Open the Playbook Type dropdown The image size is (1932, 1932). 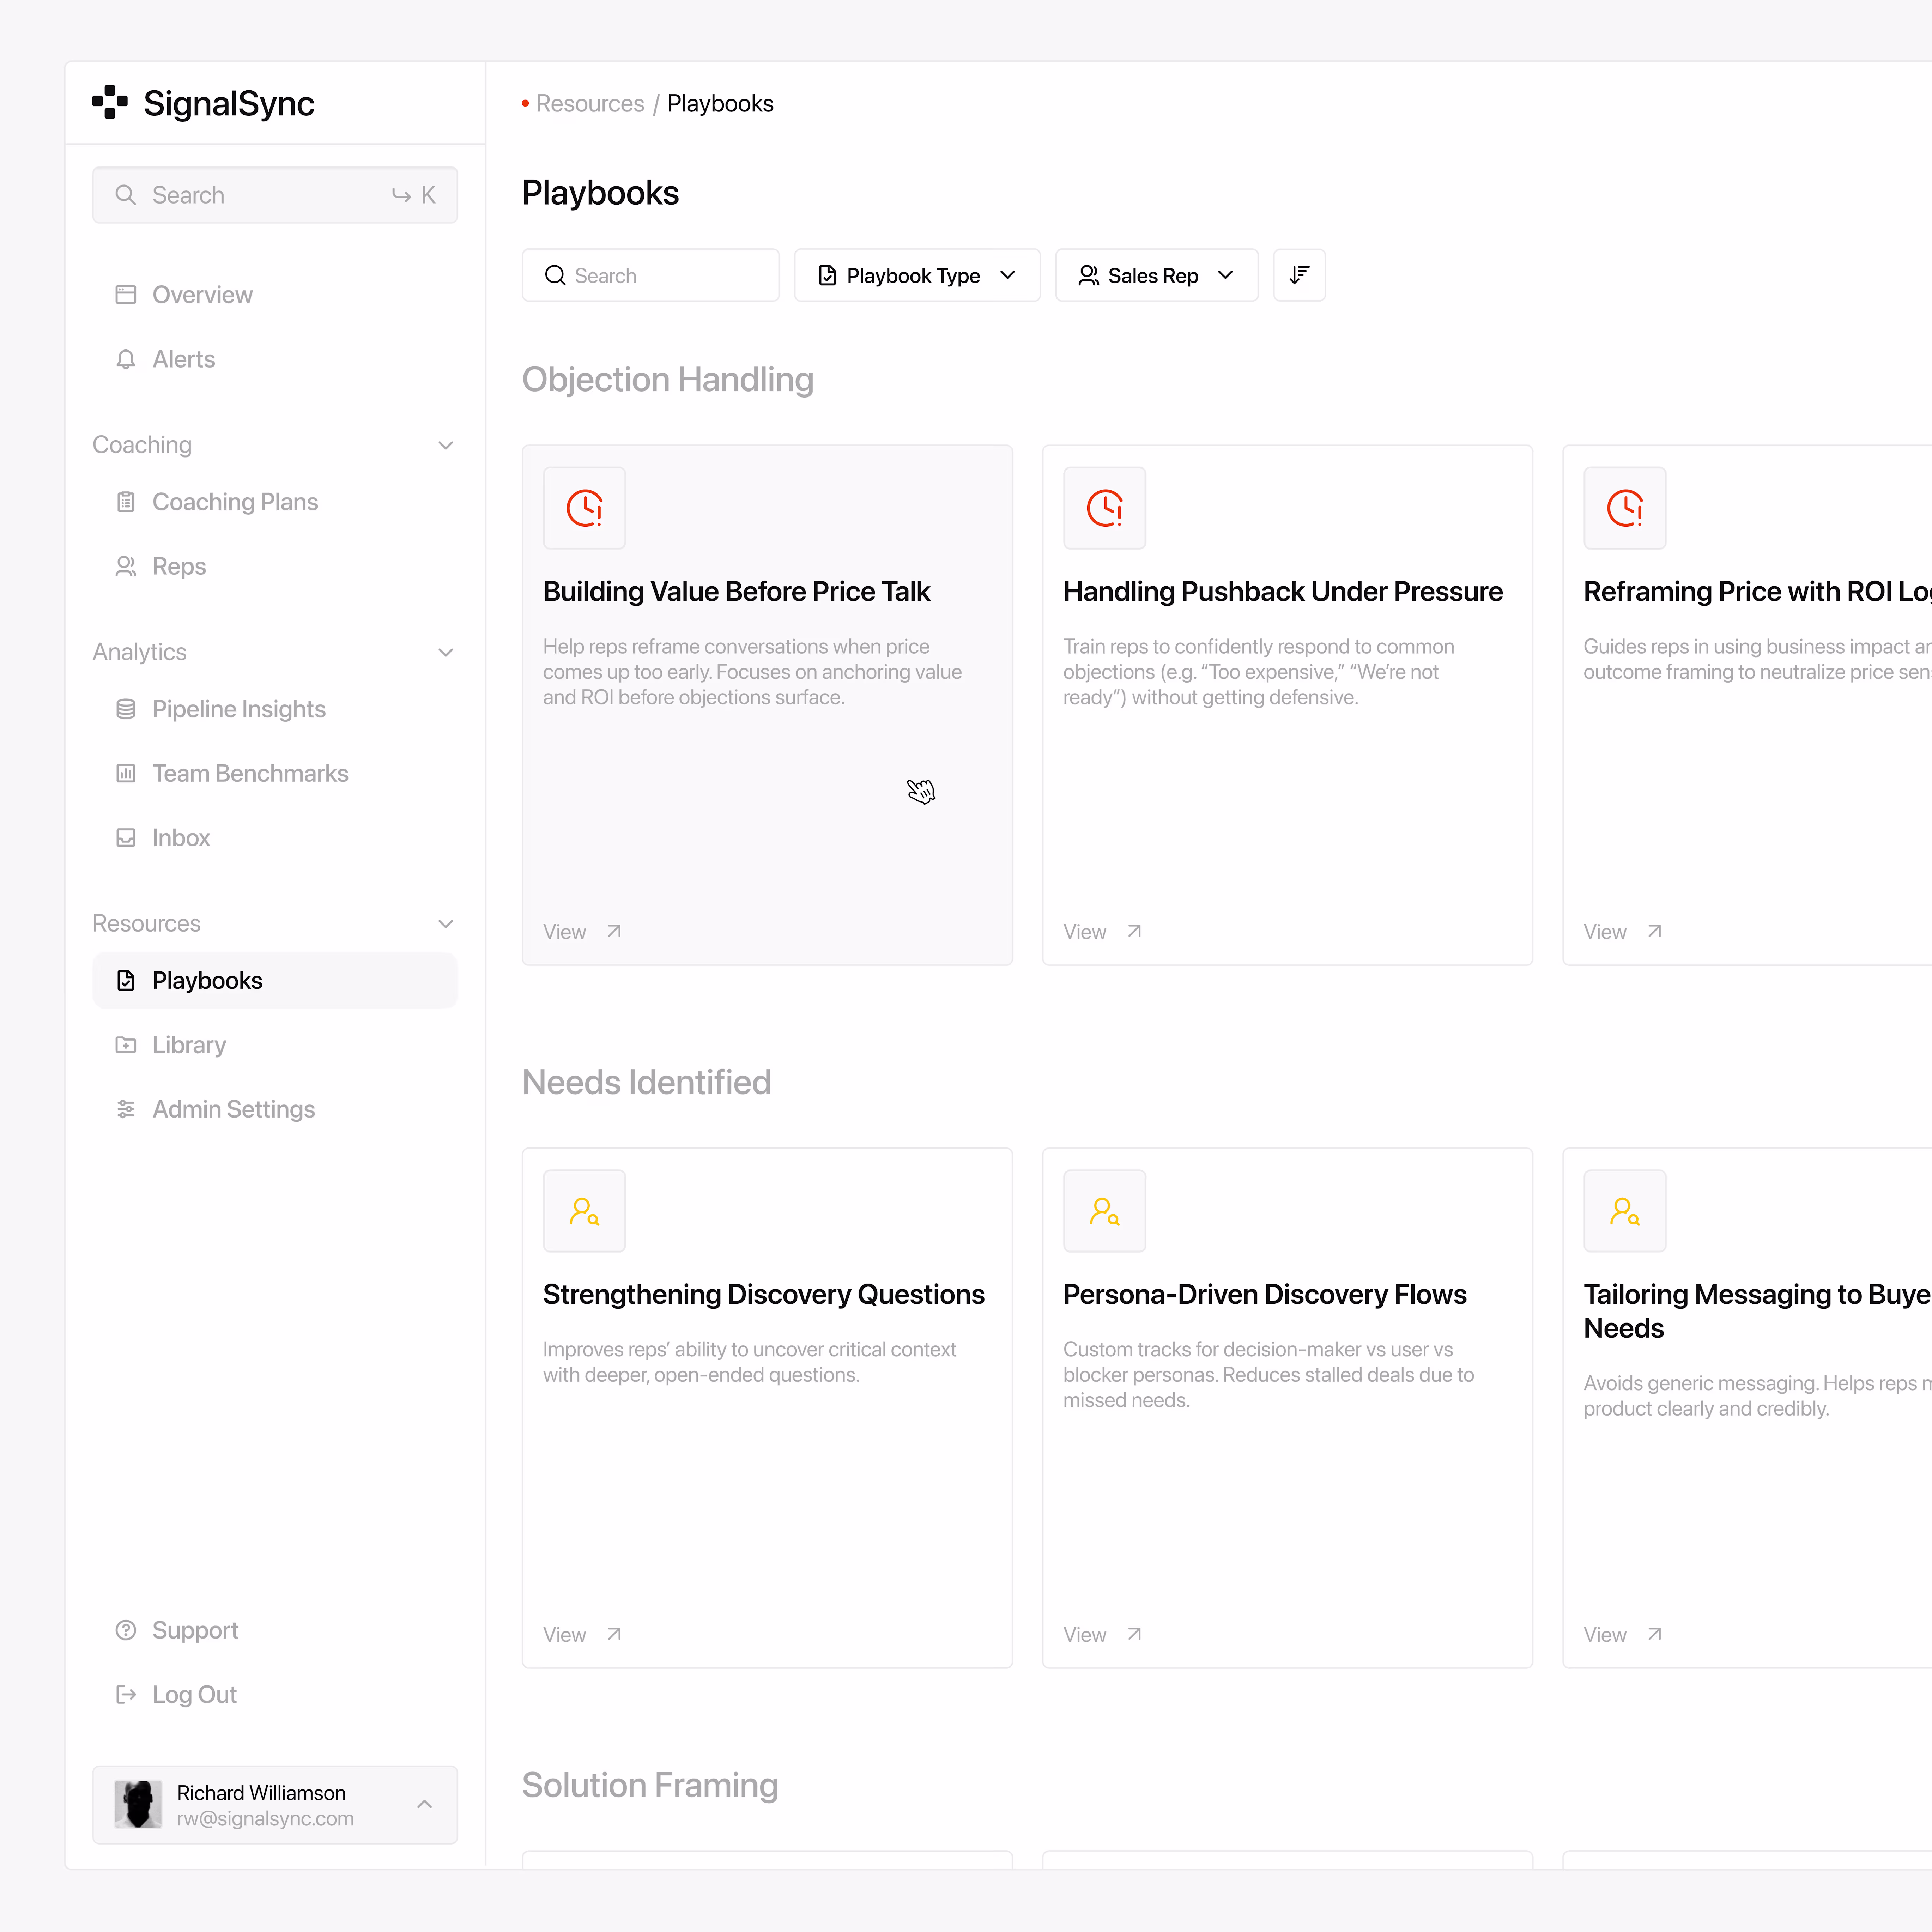pos(917,275)
